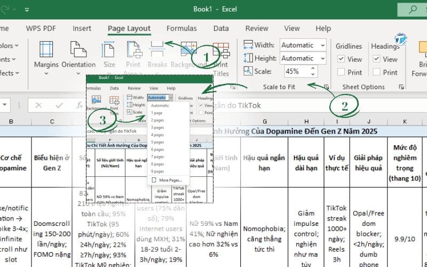Toggle Gridlines Print checkbox
The height and width of the screenshot is (267, 427).
341,72
